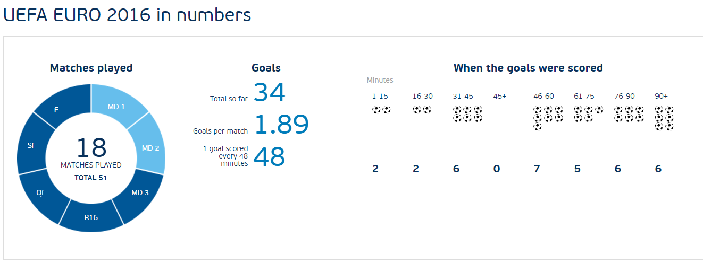Select ball cluster for 31-45 minutes
The image size is (703, 263).
(467, 114)
